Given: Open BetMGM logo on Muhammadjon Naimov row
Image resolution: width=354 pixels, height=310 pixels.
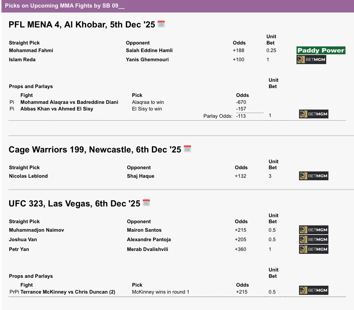Looking at the screenshot, I should [314, 230].
